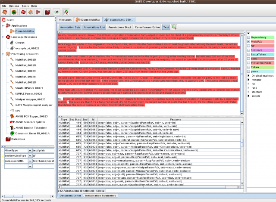The height and width of the screenshot is (202, 276).
Task: Switch to the Messages tab
Action: point(65,19)
